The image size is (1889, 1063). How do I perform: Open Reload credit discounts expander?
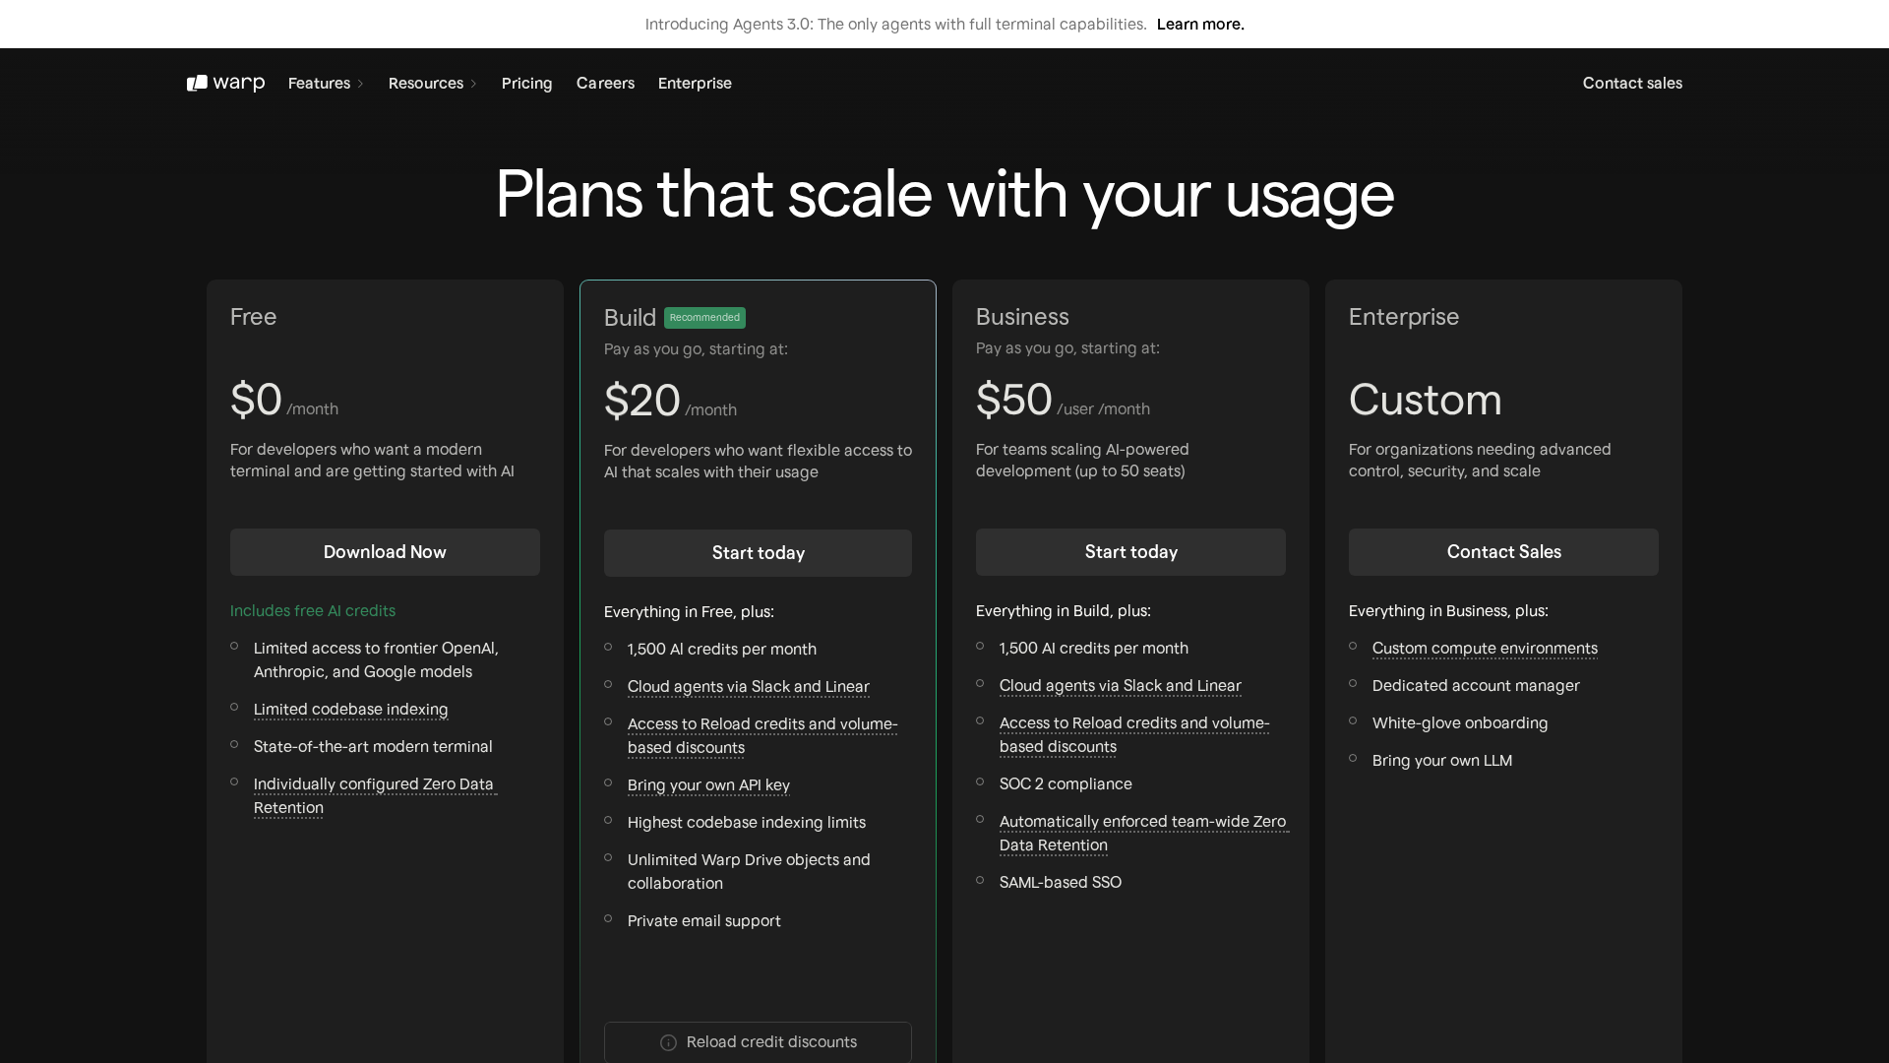(x=771, y=1041)
